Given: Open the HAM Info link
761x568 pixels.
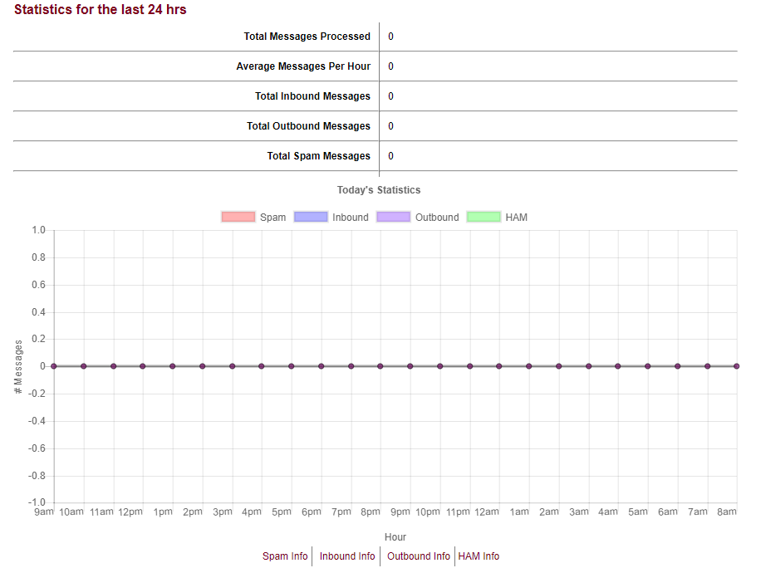Looking at the screenshot, I should coord(479,556).
